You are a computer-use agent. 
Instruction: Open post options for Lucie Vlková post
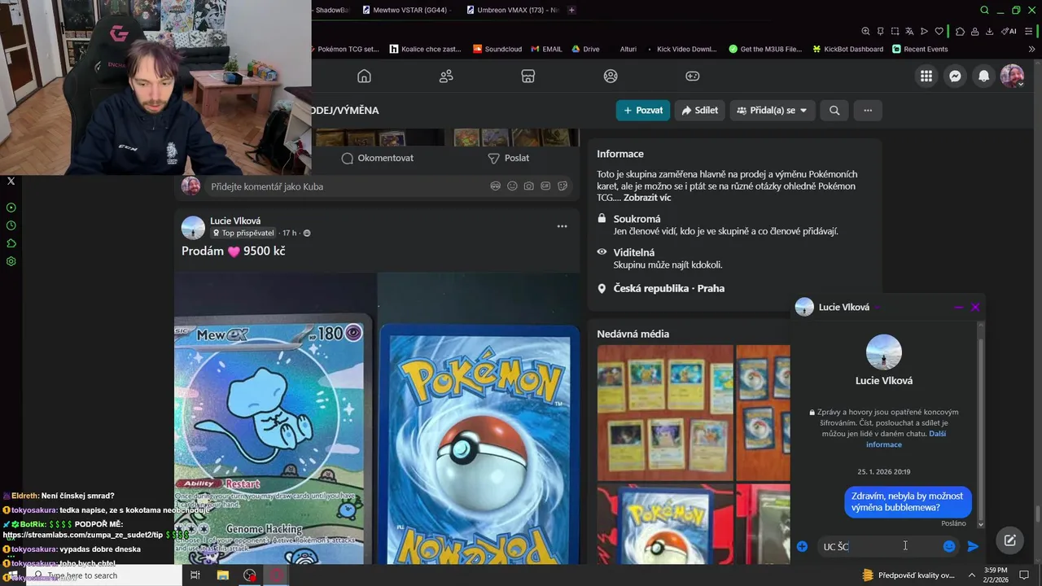[562, 226]
